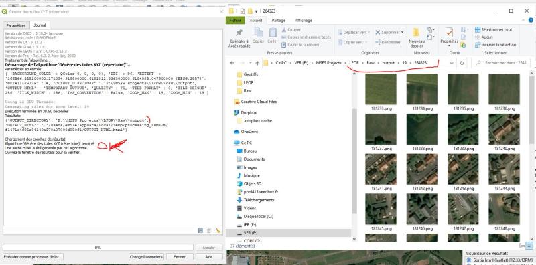Click the Change Parameters button
The image size is (536, 265).
tap(147, 256)
